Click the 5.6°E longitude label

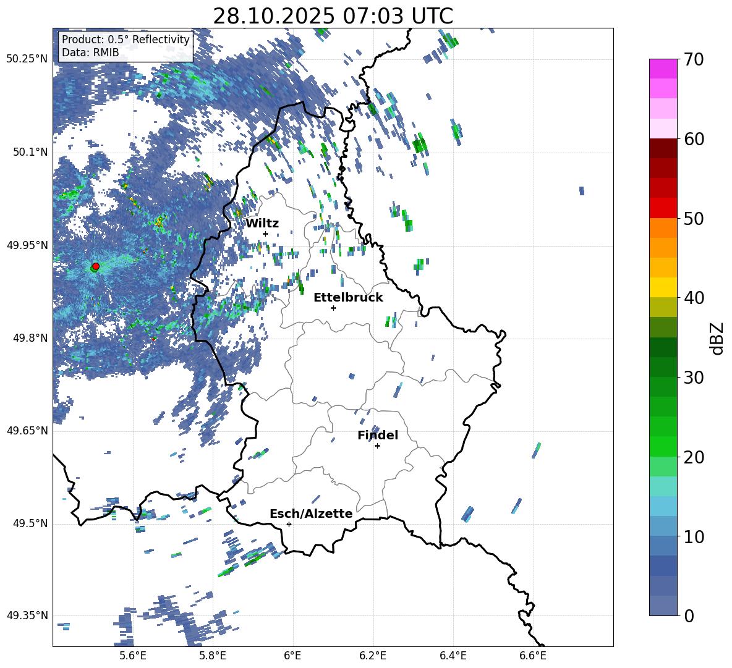(x=132, y=656)
